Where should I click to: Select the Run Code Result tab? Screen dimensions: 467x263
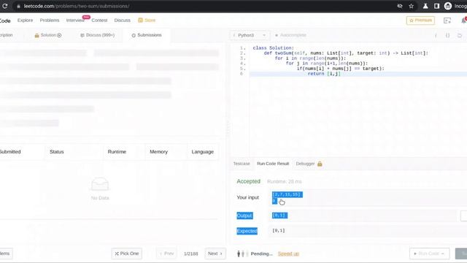click(x=273, y=164)
